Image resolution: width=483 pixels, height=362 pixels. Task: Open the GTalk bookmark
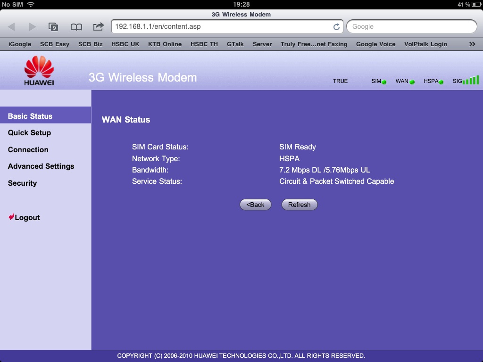pyautogui.click(x=235, y=44)
